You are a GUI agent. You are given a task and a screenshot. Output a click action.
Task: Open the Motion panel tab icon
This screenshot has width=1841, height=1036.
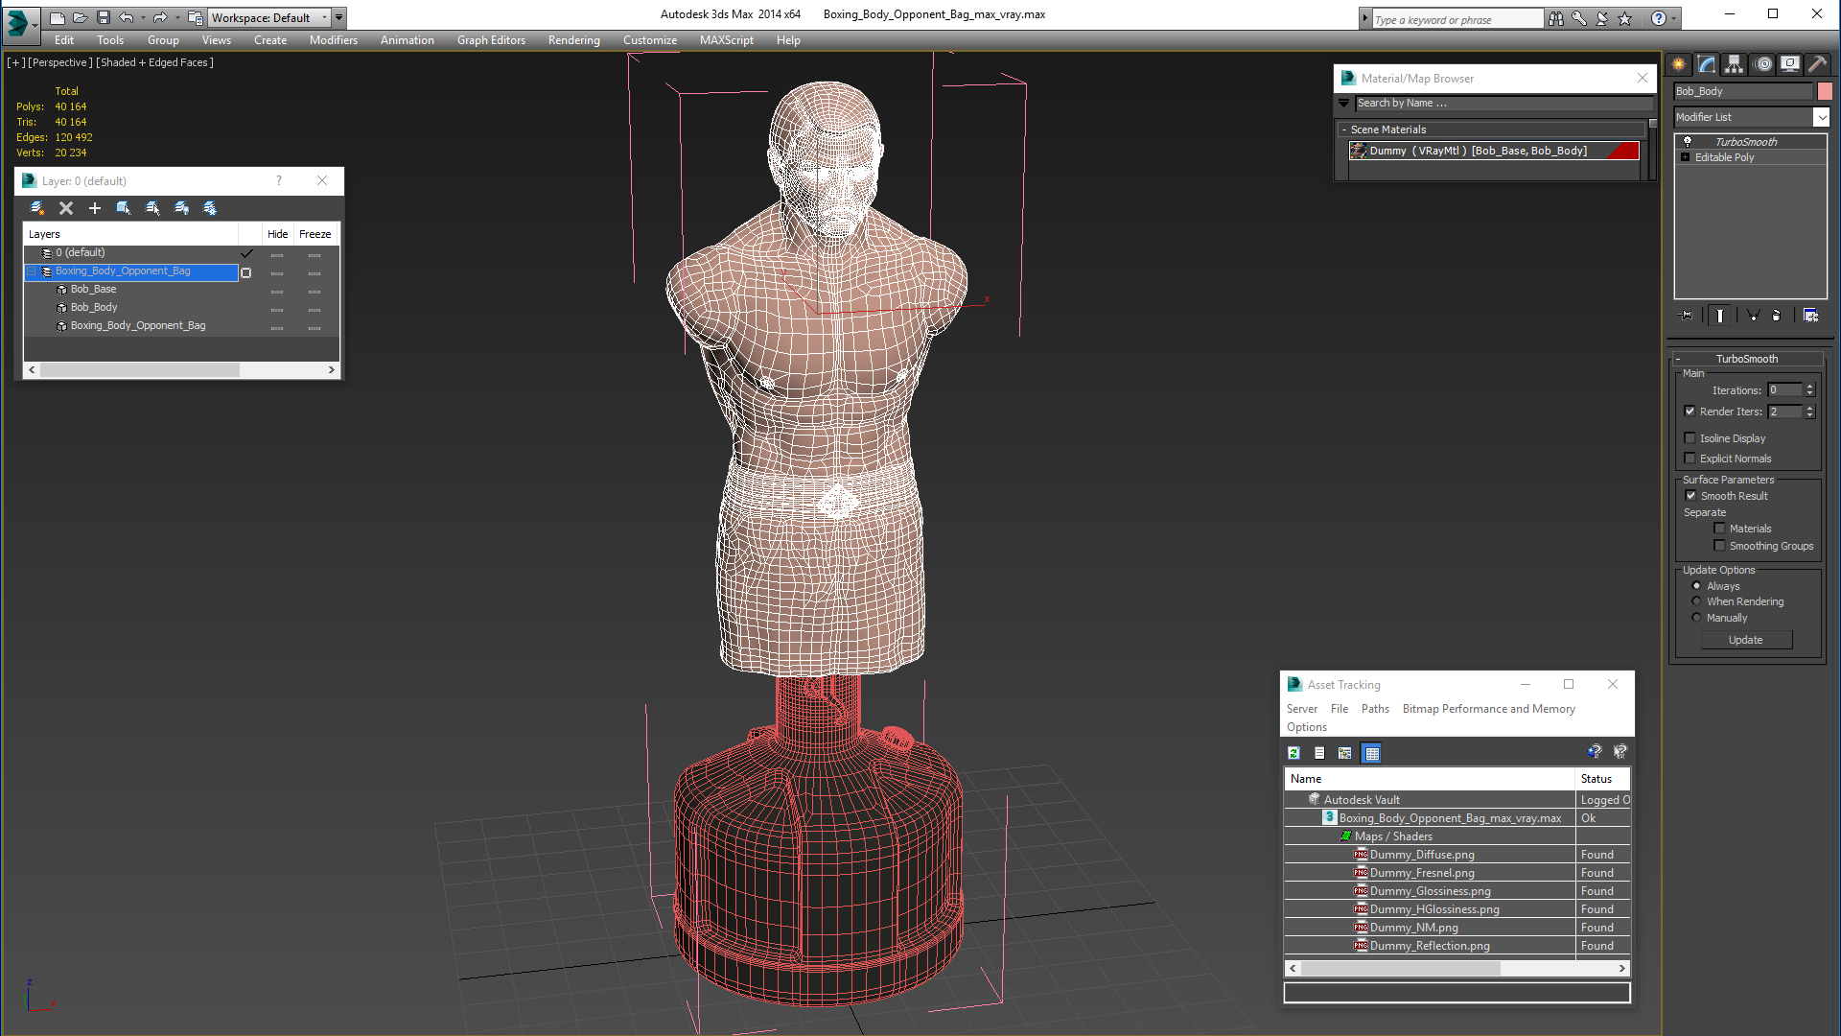1762,64
